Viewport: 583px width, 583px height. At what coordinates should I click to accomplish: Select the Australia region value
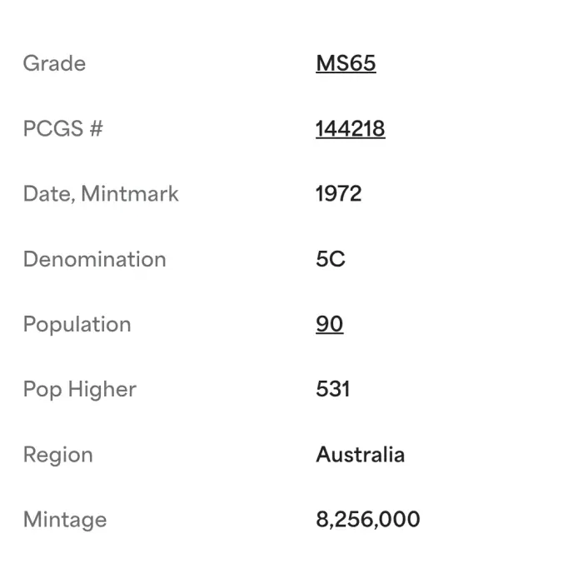click(360, 455)
